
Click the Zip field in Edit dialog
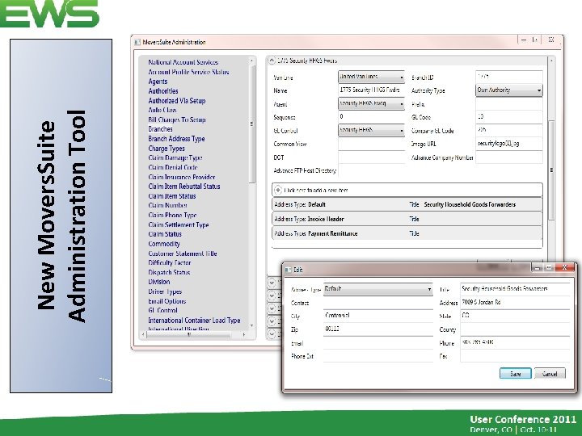coord(377,329)
